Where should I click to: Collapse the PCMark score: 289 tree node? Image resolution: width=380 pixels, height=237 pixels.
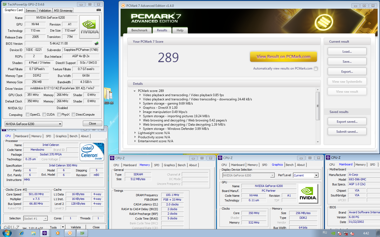135,91
